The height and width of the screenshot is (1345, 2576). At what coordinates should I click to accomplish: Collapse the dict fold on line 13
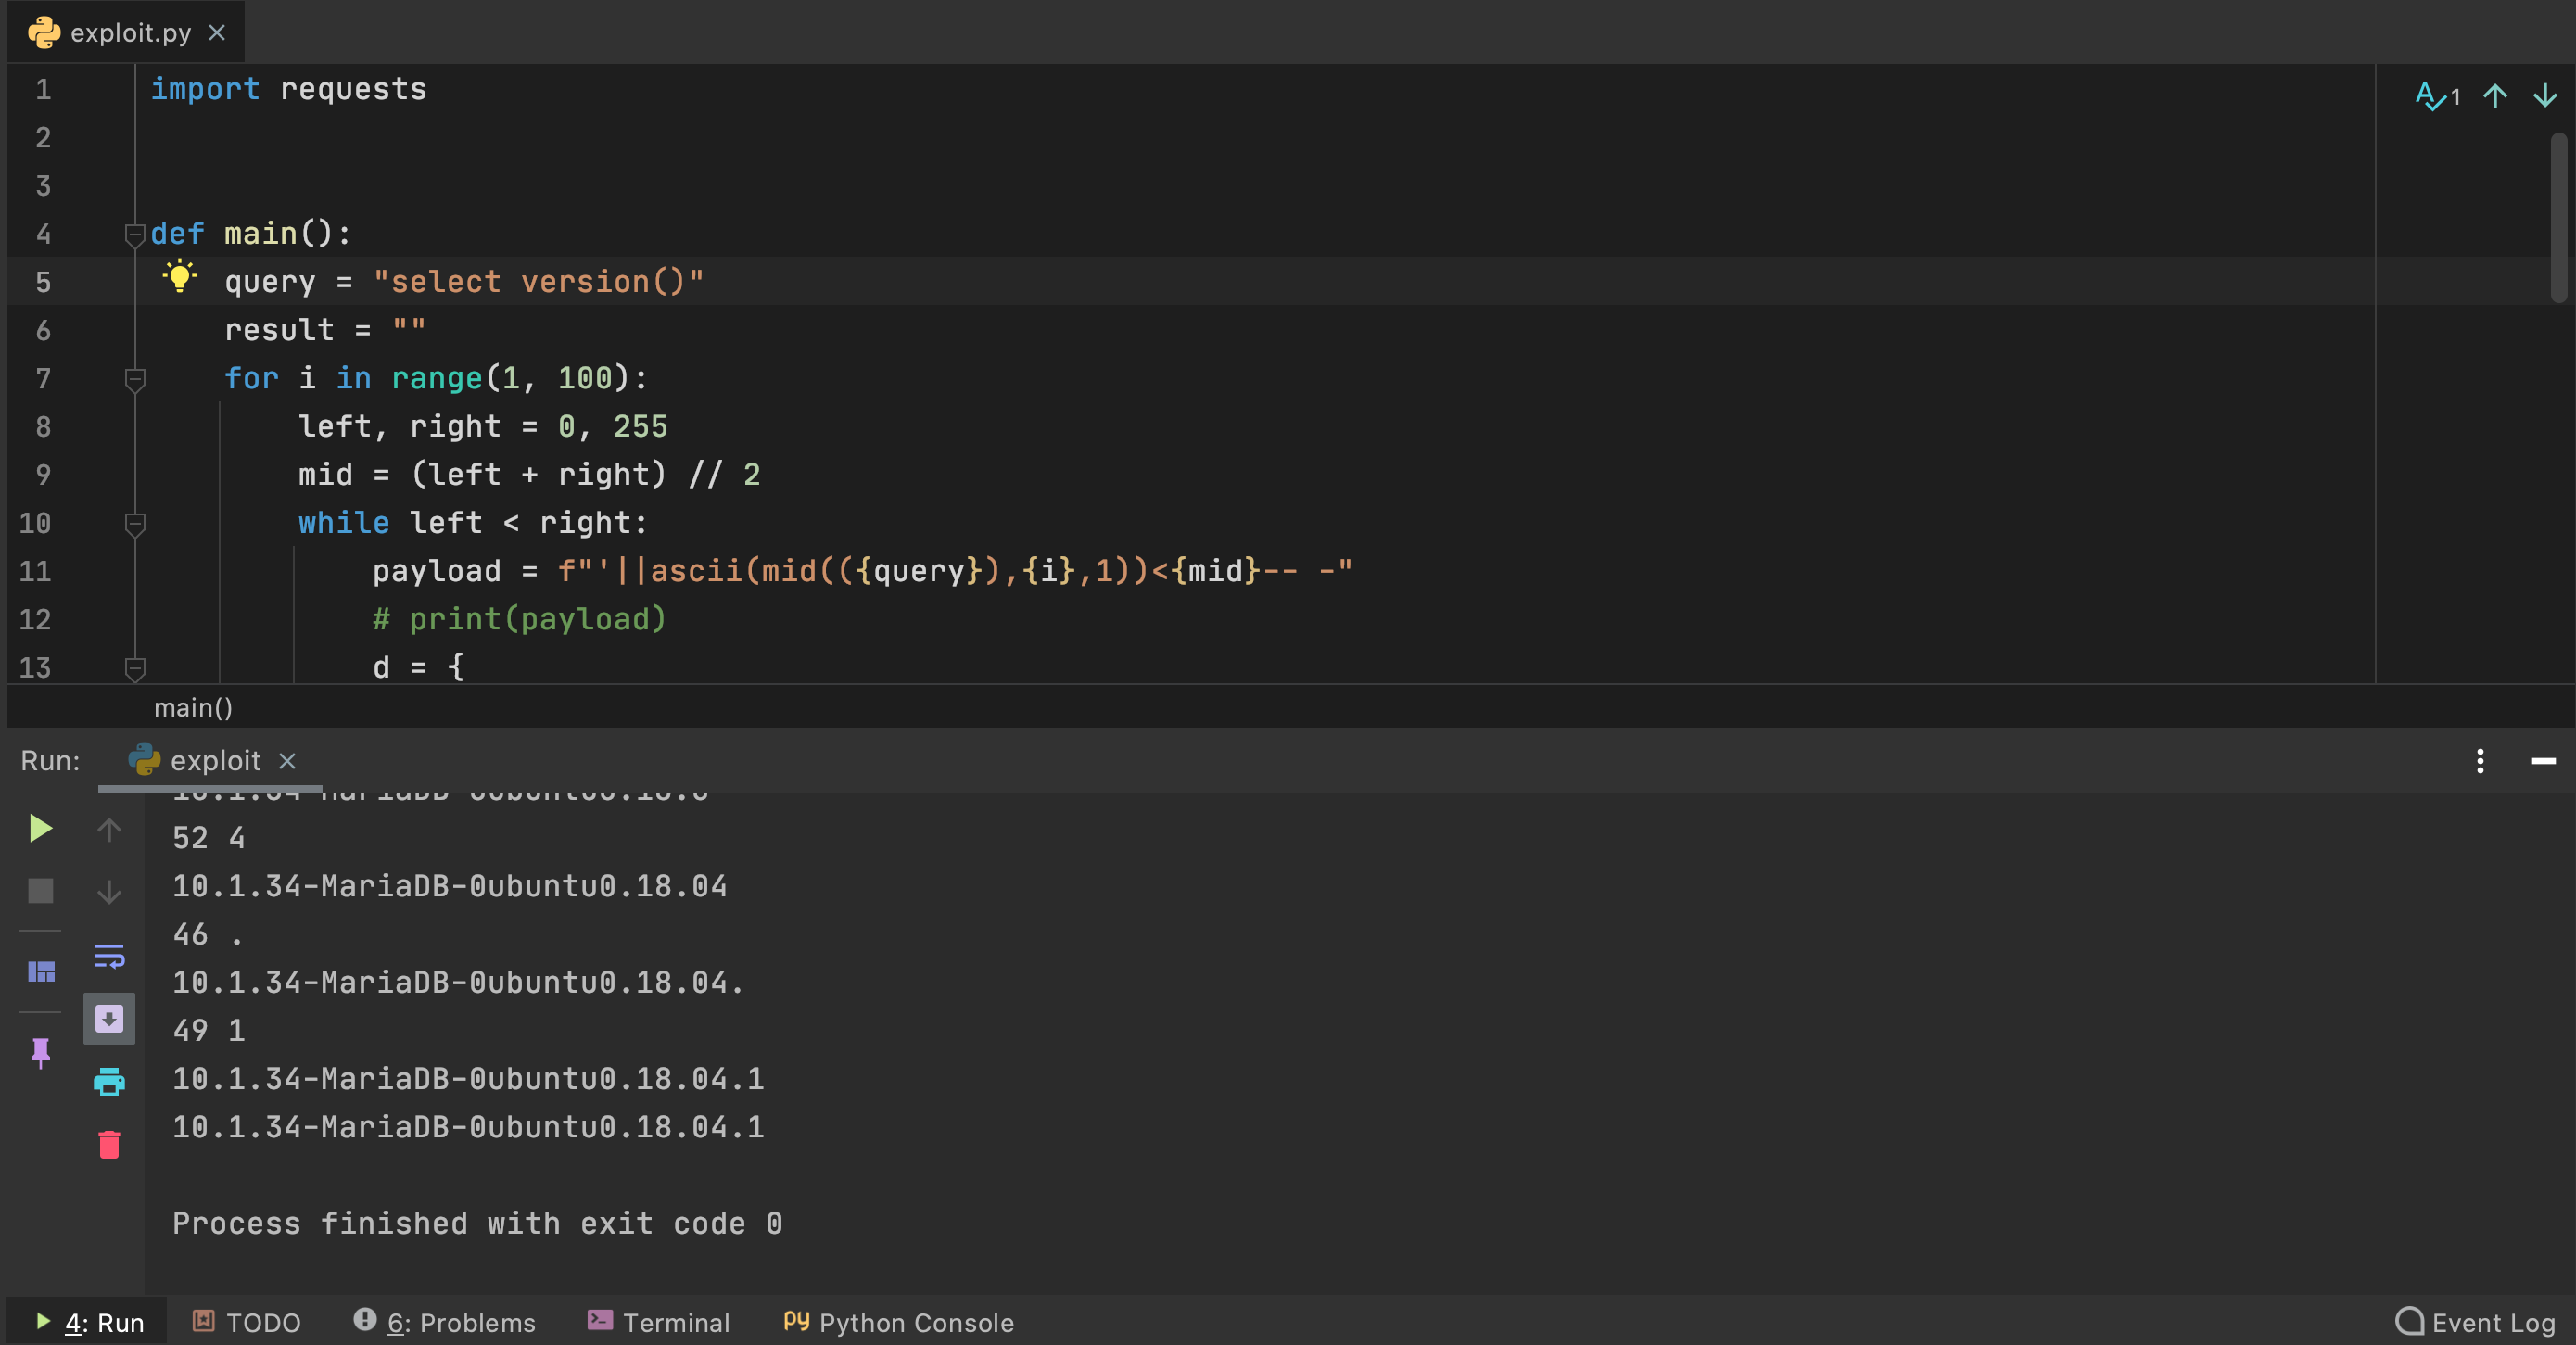tap(135, 668)
